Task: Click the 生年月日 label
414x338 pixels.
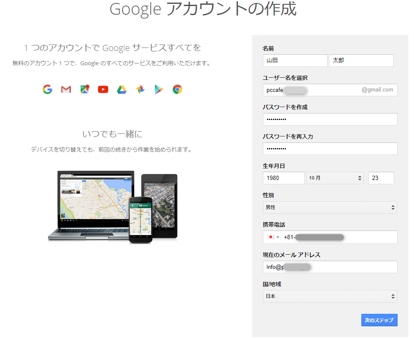Action: click(x=274, y=166)
